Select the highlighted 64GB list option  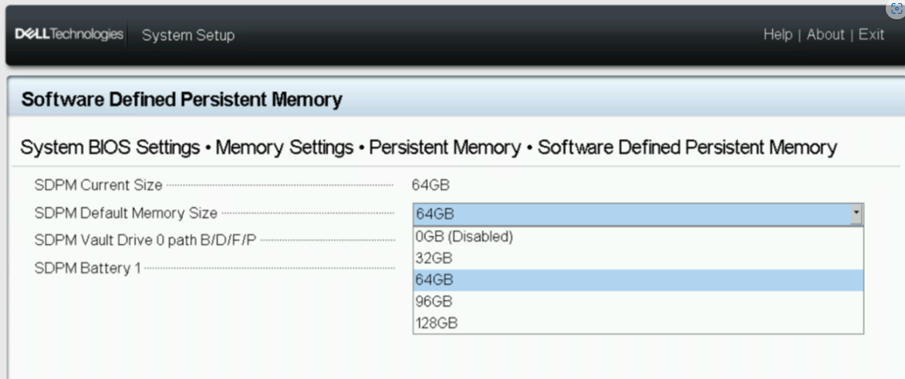434,280
